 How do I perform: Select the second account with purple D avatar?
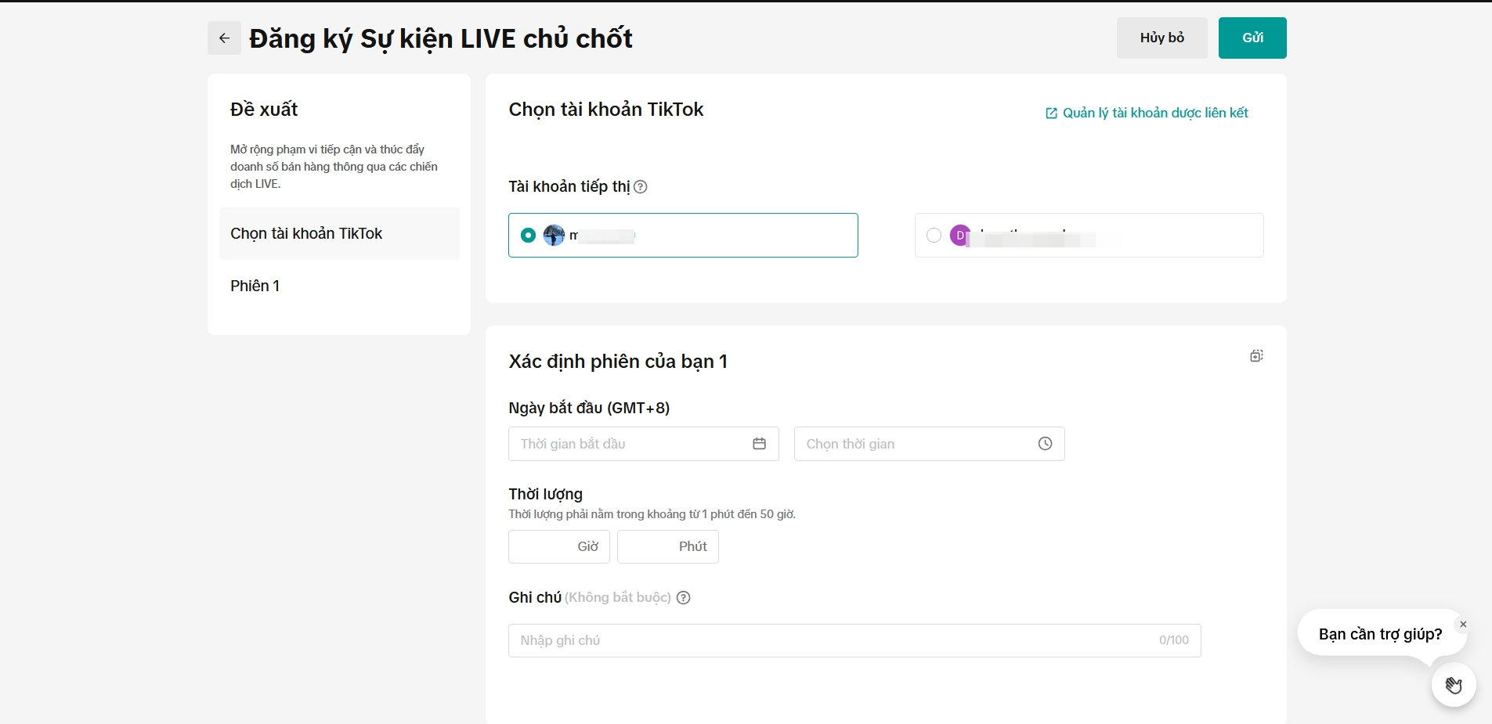[934, 235]
